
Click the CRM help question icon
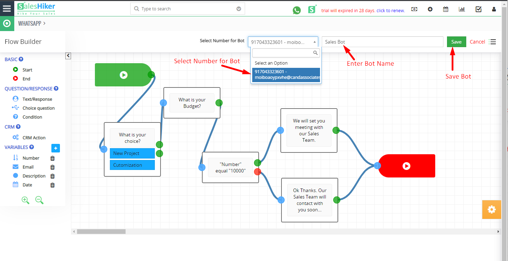point(18,127)
